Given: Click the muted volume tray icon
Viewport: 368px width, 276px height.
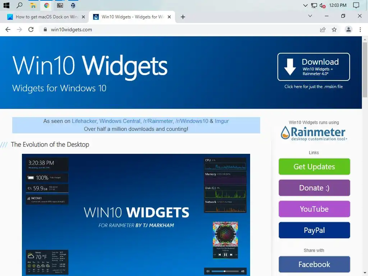Looking at the screenshot, I should pos(322,5).
